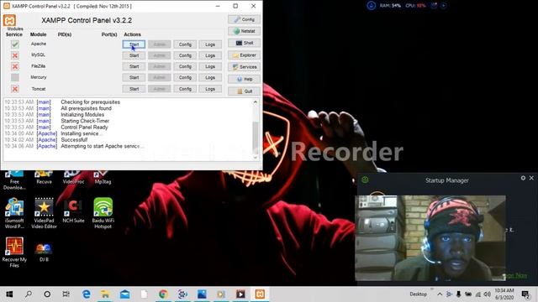Open Config for the FileZilla row
The image size is (538, 302).
(185, 66)
